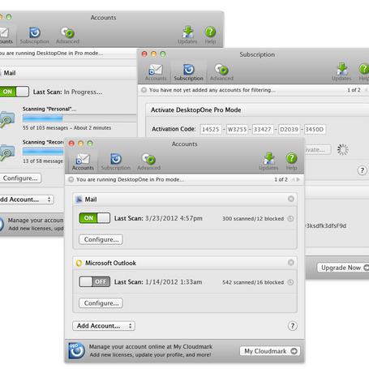This screenshot has width=369, height=369.
Task: Remove Microsoft Outlook via its circle icon
Action: point(291,263)
